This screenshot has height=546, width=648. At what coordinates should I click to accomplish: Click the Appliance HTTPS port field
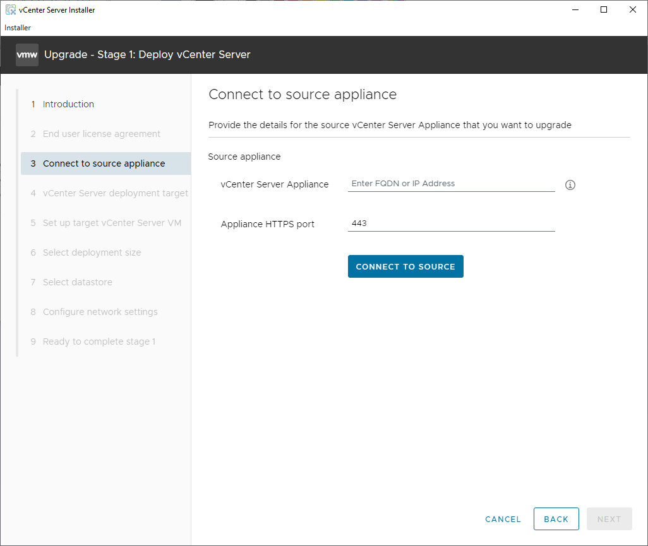(x=451, y=223)
